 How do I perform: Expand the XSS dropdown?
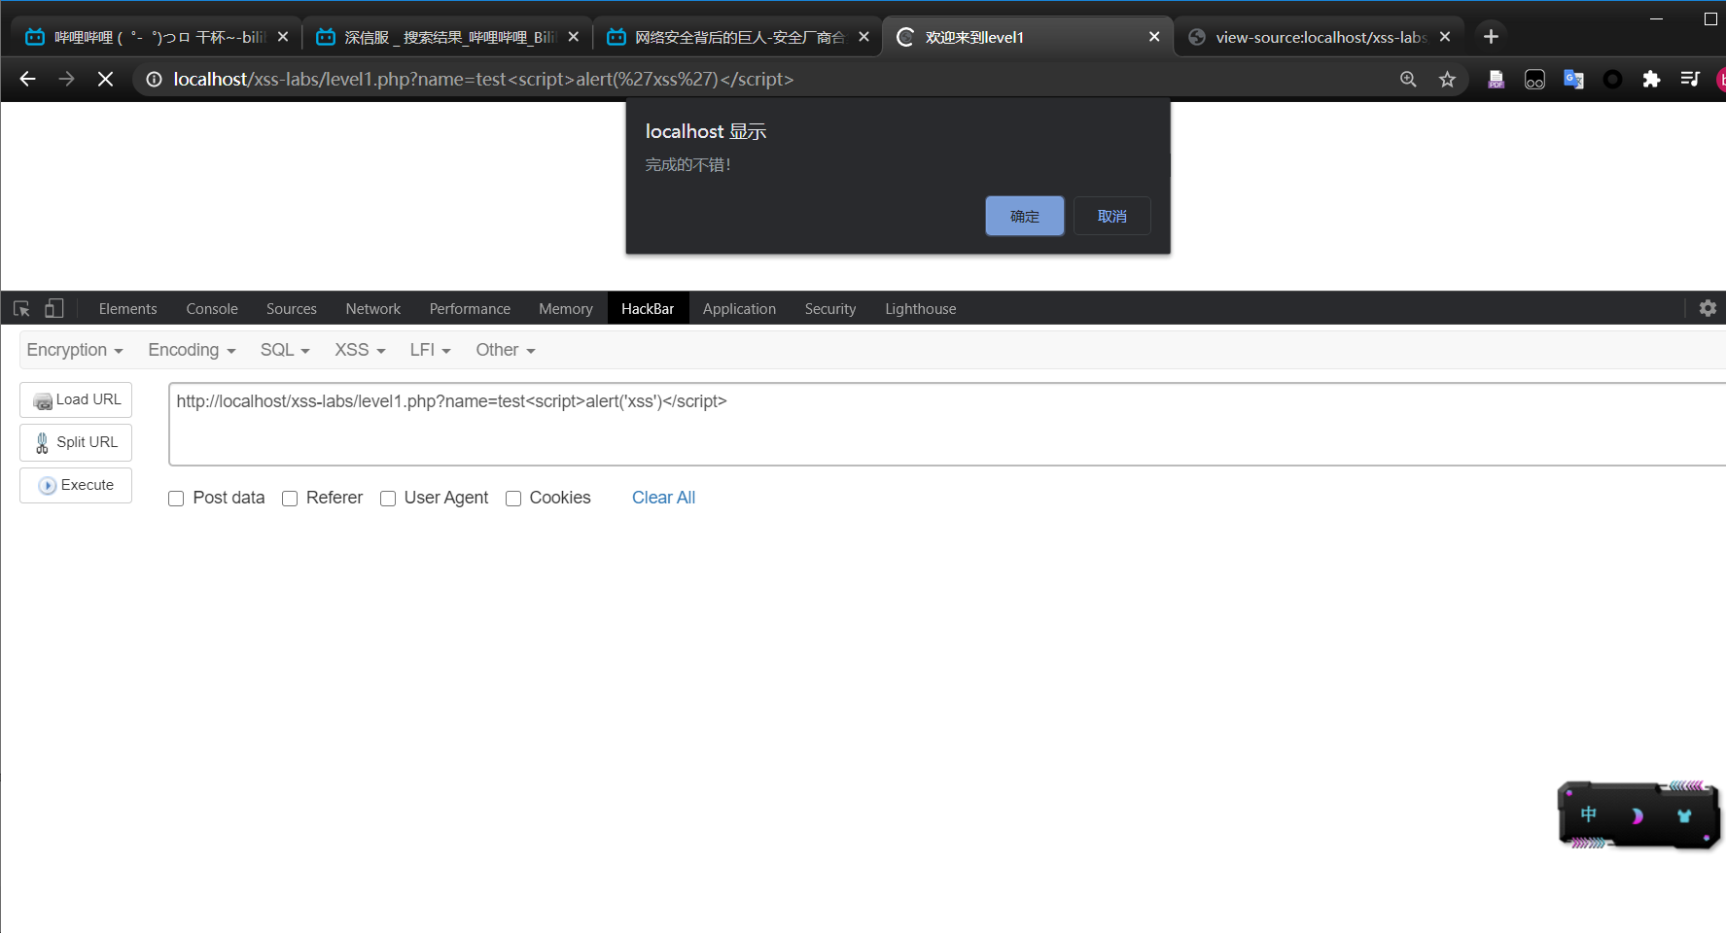(360, 350)
